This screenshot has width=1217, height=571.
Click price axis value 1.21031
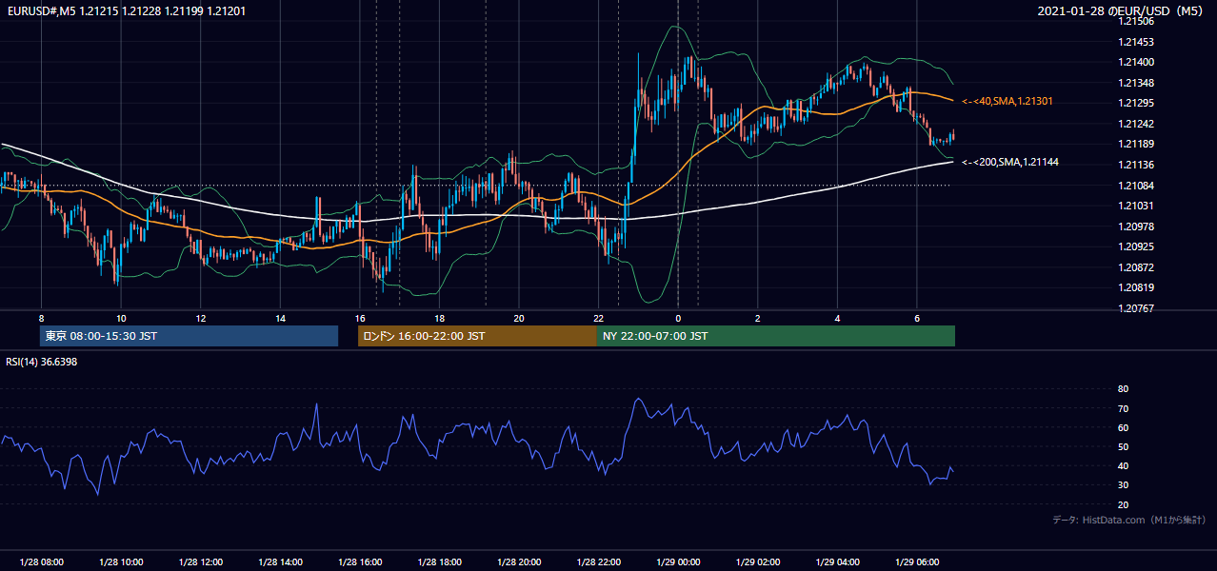coord(1136,206)
